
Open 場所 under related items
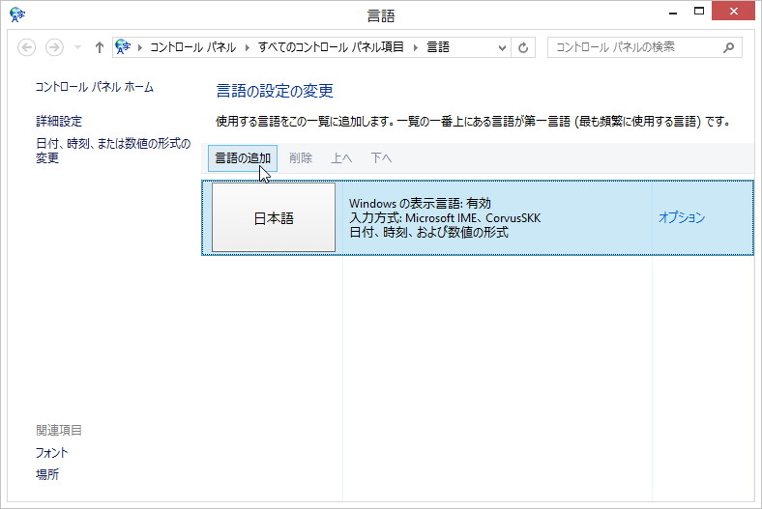click(47, 474)
